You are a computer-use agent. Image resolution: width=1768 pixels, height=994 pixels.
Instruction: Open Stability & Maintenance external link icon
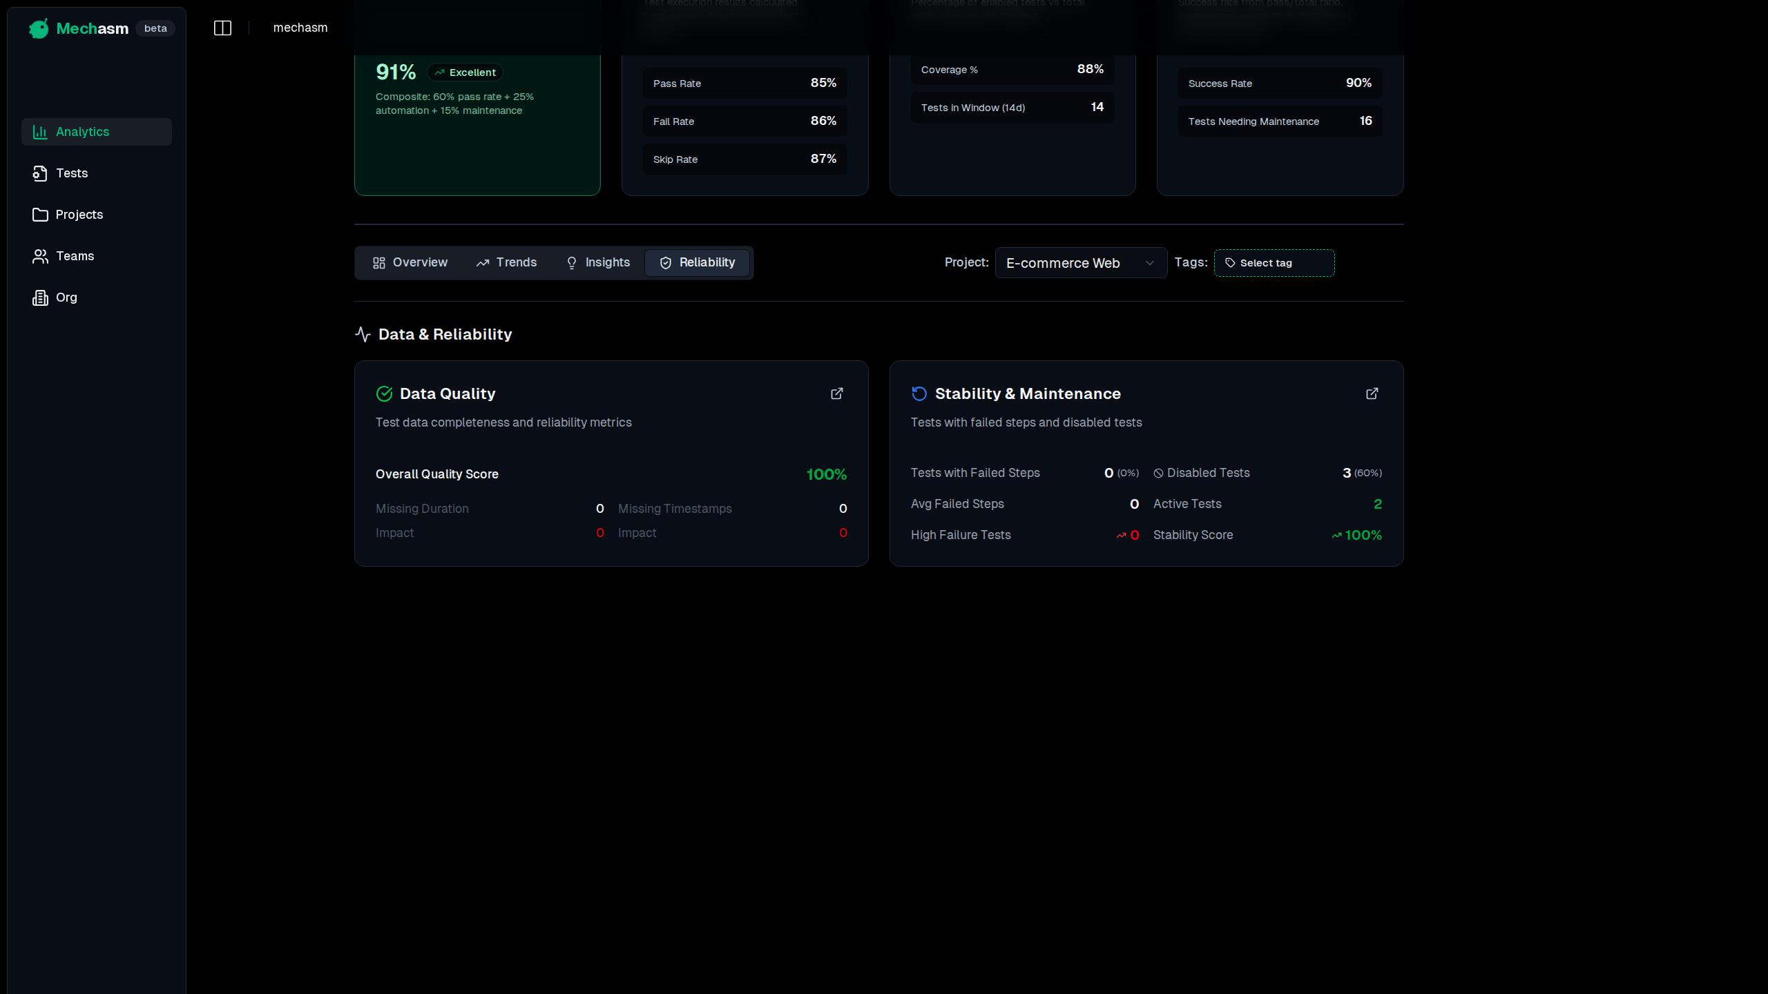pos(1372,393)
